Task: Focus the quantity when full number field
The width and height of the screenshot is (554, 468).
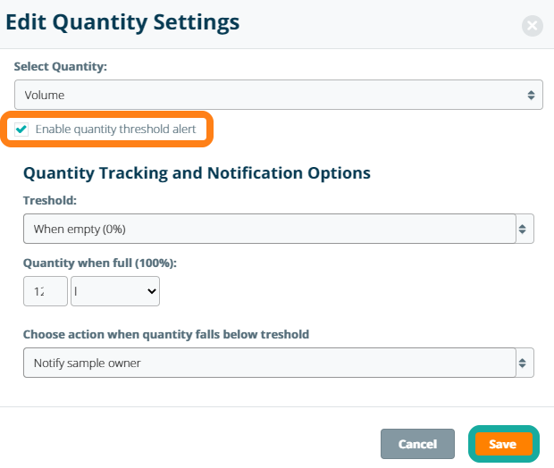Action: tap(45, 290)
